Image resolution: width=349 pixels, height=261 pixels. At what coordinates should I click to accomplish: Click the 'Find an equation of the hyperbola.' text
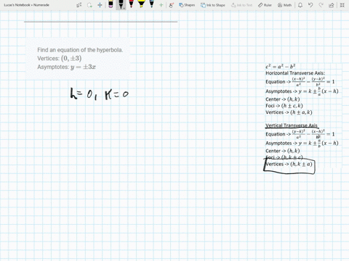point(80,50)
